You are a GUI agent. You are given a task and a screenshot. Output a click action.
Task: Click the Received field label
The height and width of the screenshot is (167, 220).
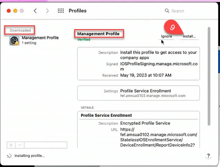point(110,76)
